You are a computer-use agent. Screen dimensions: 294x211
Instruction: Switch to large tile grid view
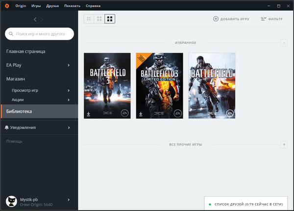[x=110, y=19]
